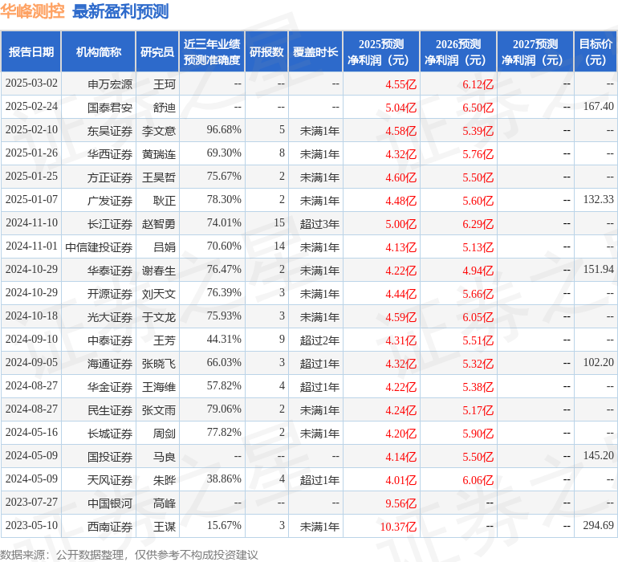Image resolution: width=618 pixels, height=562 pixels.
Task: Select the 2024-11-10 report date cell
Action: click(31, 223)
